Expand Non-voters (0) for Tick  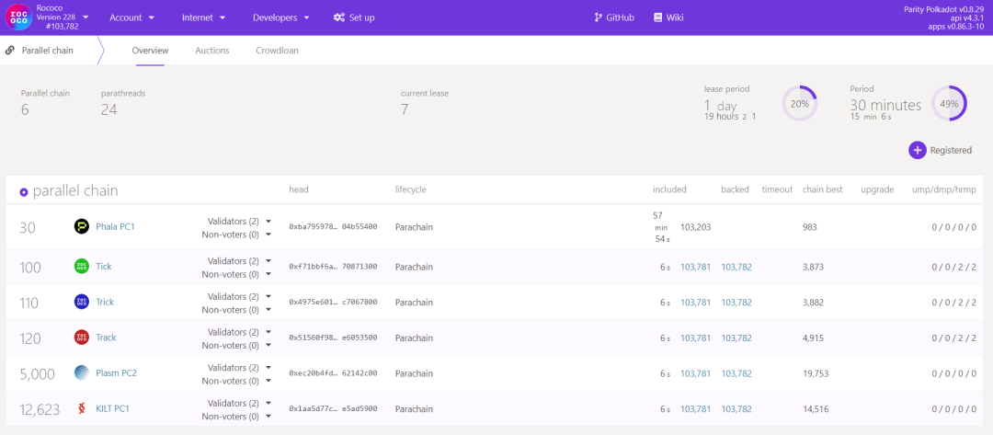pyautogui.click(x=239, y=274)
